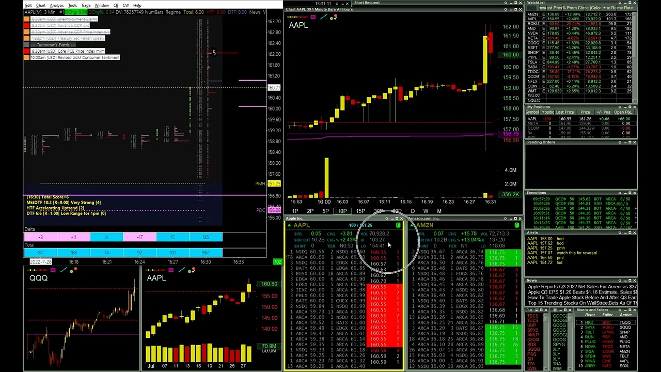This screenshot has height=372, width=661.
Task: Switch AAPL chart to 5P timeframe
Action: pos(325,211)
